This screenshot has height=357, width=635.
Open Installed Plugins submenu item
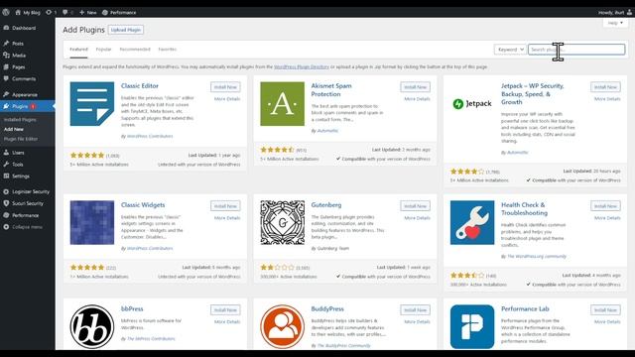(20, 120)
